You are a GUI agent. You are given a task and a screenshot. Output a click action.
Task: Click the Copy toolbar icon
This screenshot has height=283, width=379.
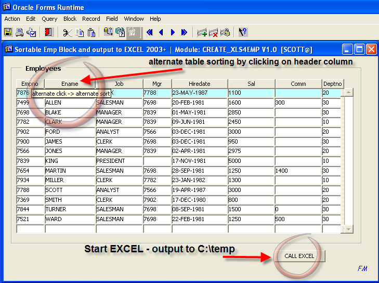click(x=80, y=32)
